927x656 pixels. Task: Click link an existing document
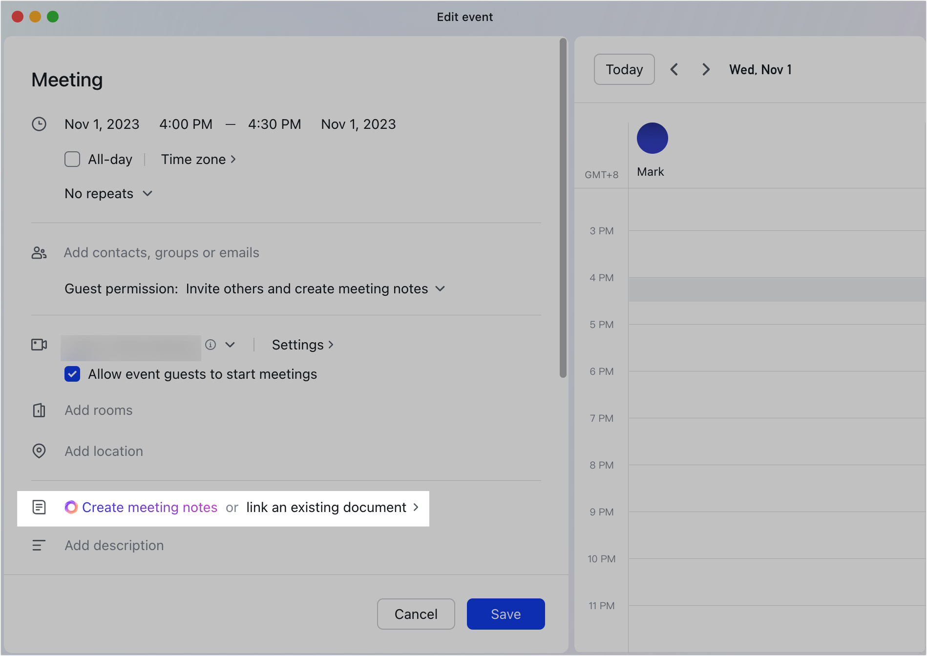(x=326, y=508)
